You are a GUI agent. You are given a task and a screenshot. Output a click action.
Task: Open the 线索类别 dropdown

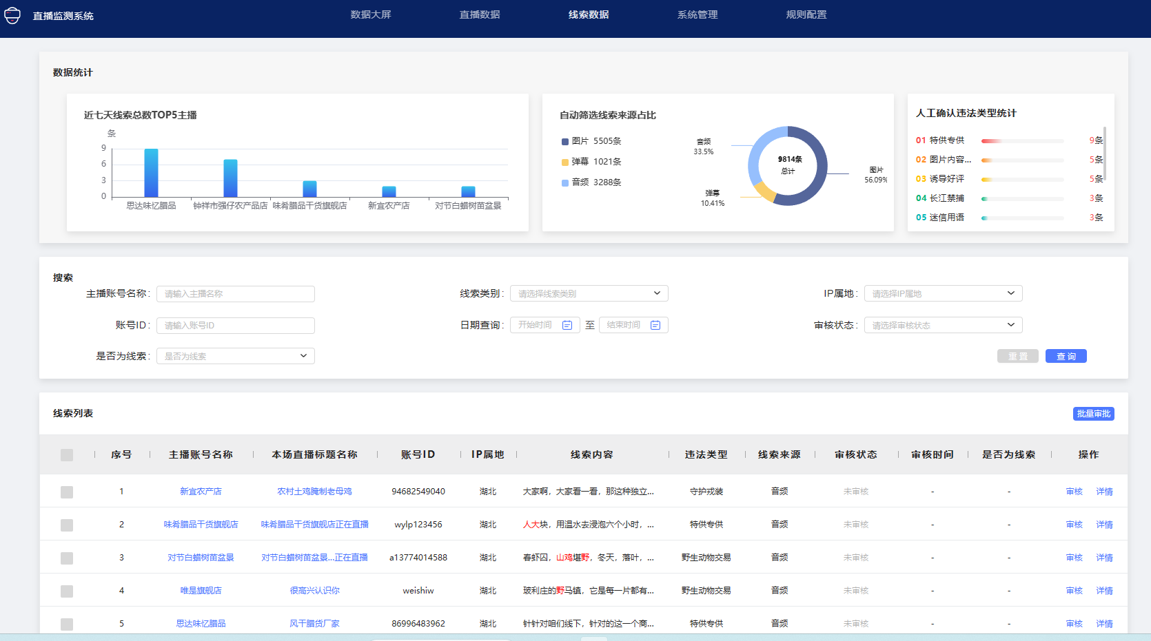pos(589,293)
